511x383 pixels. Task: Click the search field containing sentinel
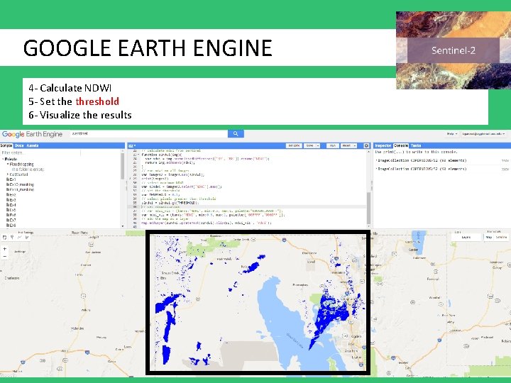(x=148, y=133)
